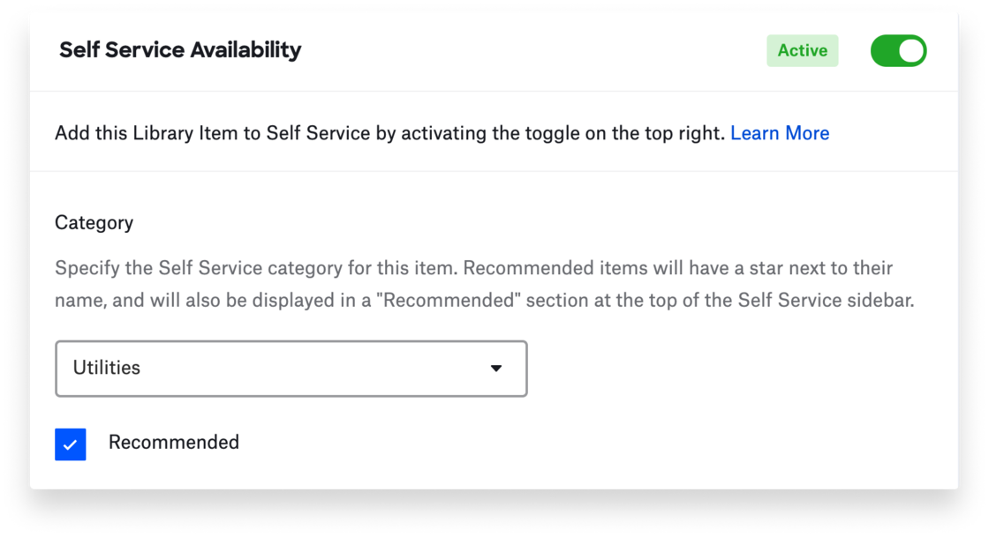This screenshot has width=989, height=537.
Task: Click the Self Service Availability heading
Action: coord(180,50)
